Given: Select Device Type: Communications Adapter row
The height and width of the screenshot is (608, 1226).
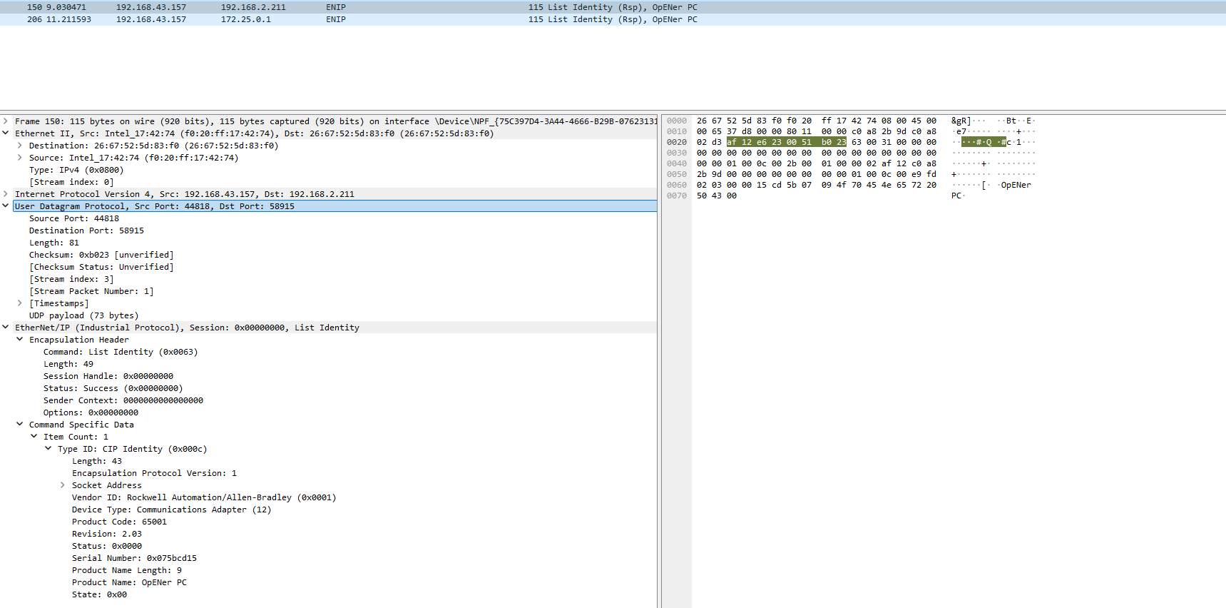Looking at the screenshot, I should click(x=172, y=510).
